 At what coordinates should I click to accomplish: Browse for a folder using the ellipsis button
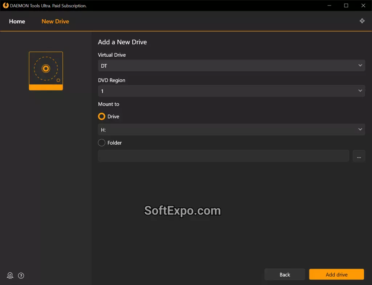pos(359,156)
